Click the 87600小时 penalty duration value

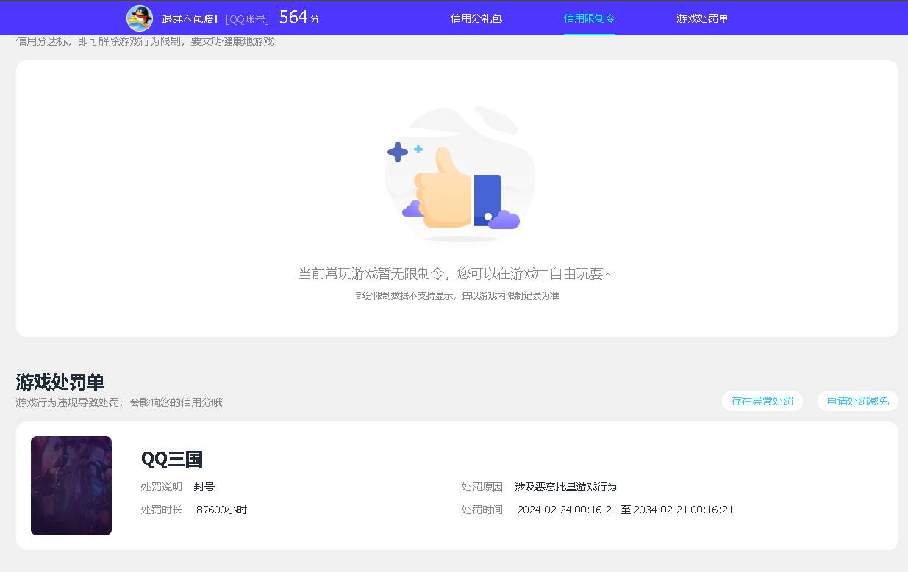pos(222,510)
